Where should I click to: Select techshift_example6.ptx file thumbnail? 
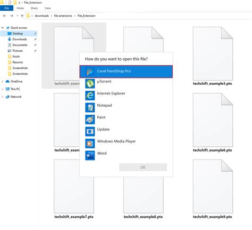click(x=213, y=120)
